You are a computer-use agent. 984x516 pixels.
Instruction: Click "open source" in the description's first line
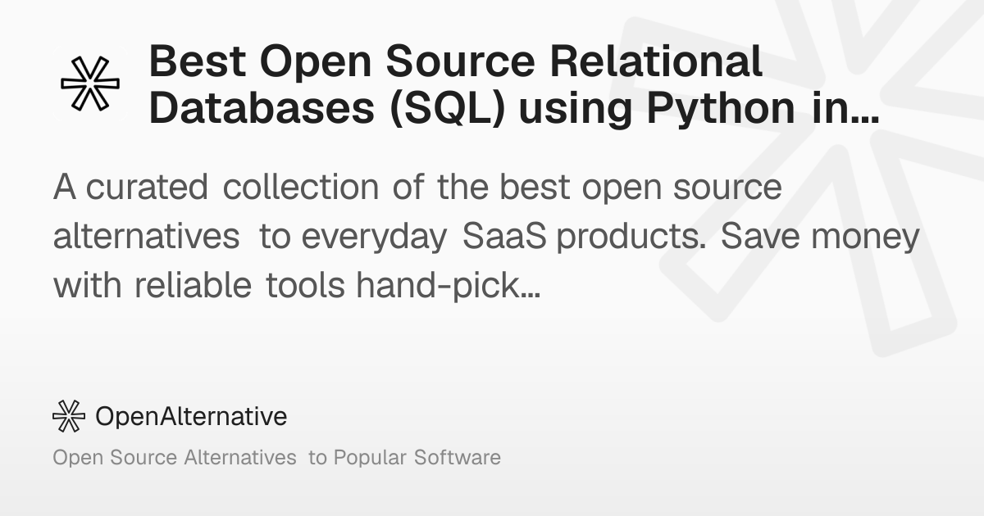tap(682, 189)
